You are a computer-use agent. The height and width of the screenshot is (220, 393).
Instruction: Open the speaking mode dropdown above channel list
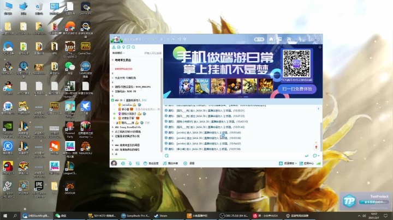click(x=118, y=53)
